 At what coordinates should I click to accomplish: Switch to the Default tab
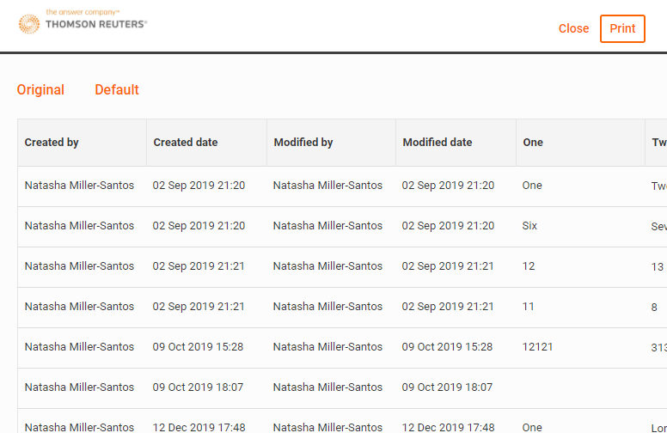pos(117,89)
